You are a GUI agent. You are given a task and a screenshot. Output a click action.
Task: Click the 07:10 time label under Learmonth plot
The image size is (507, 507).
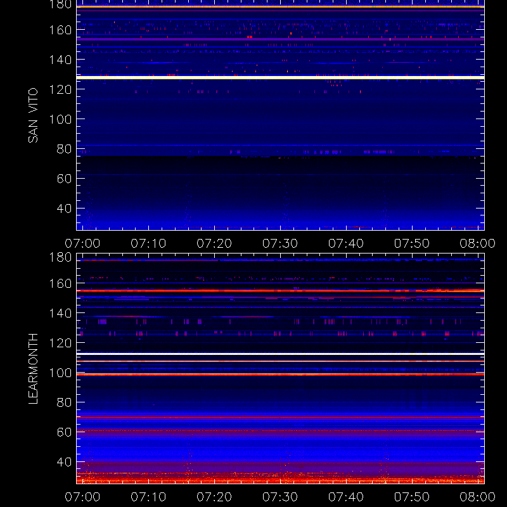(148, 497)
